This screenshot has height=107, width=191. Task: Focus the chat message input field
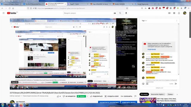pos(161,80)
